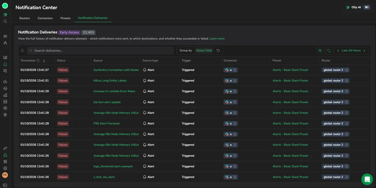Viewport: 376px width, 188px height.
Task: Reset the Group by field icon
Action: pyautogui.click(x=218, y=50)
